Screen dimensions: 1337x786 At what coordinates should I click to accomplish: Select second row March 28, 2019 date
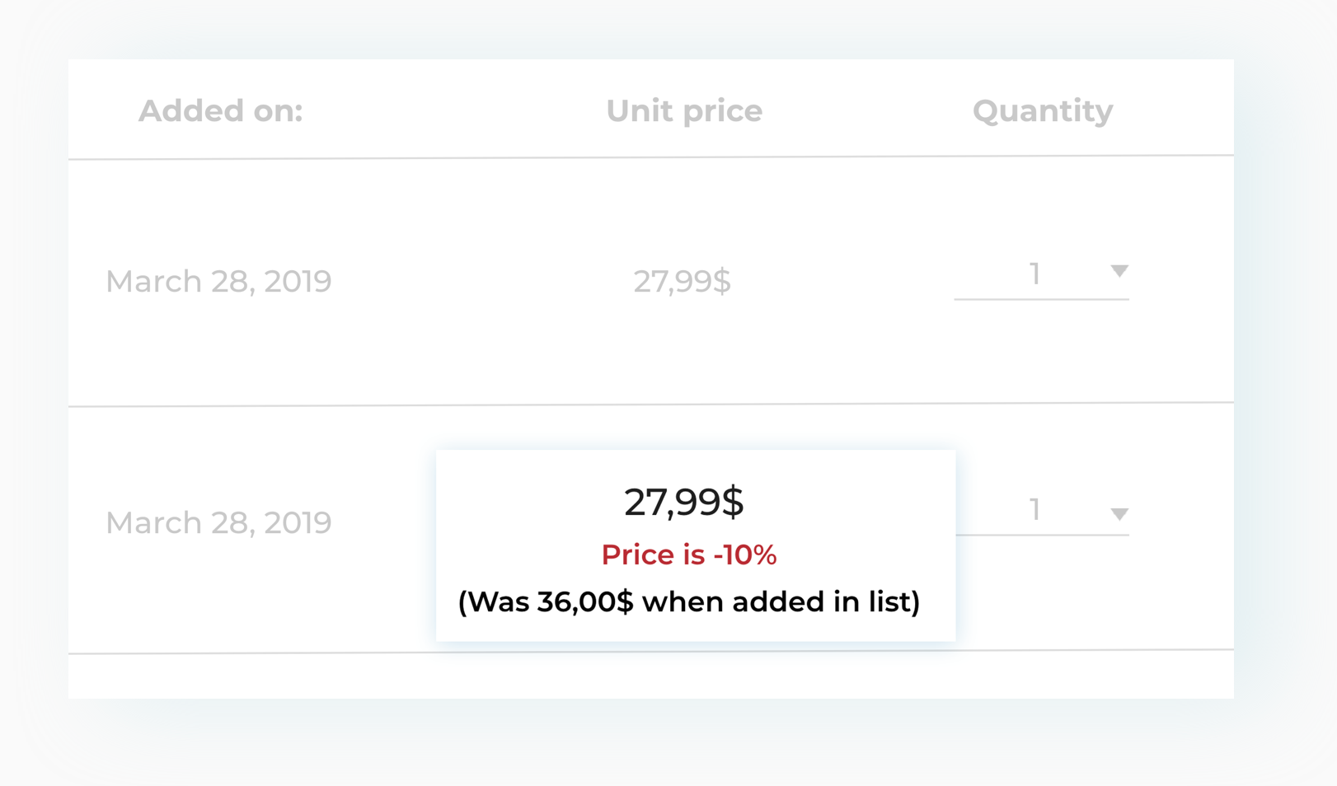pyautogui.click(x=218, y=522)
